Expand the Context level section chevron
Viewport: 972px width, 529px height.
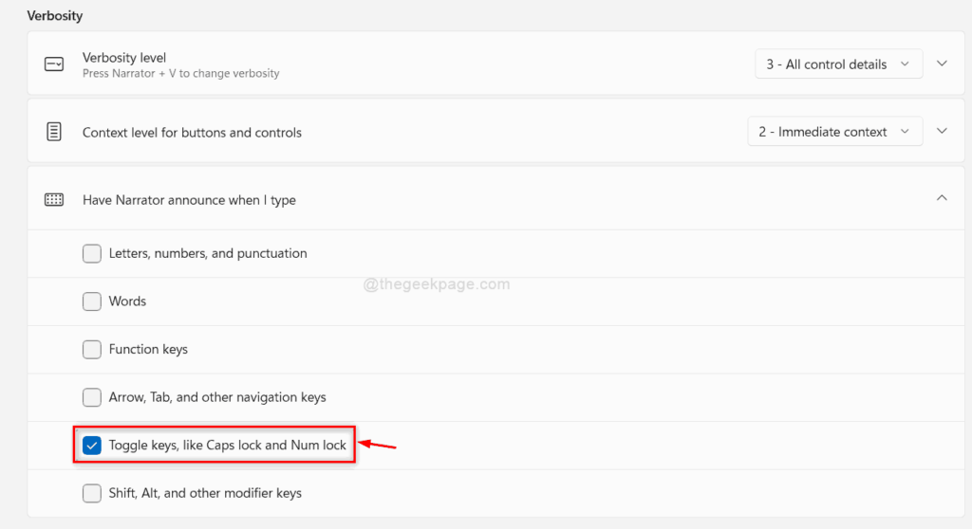pyautogui.click(x=942, y=132)
